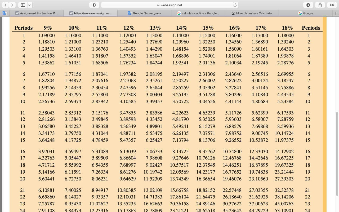This screenshot has height=212, width=339.
Task: Show the Safari sidebar
Action: click(x=23, y=5)
